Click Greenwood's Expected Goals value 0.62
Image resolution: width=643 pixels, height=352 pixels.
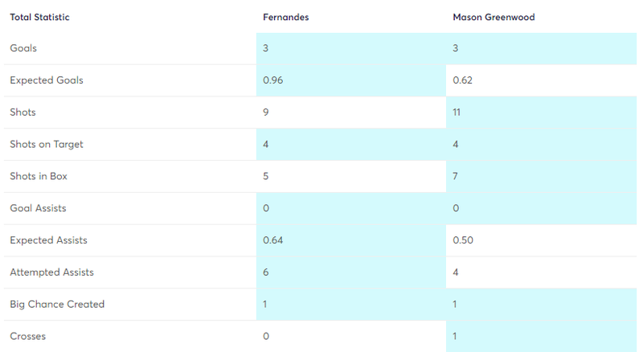tap(462, 80)
